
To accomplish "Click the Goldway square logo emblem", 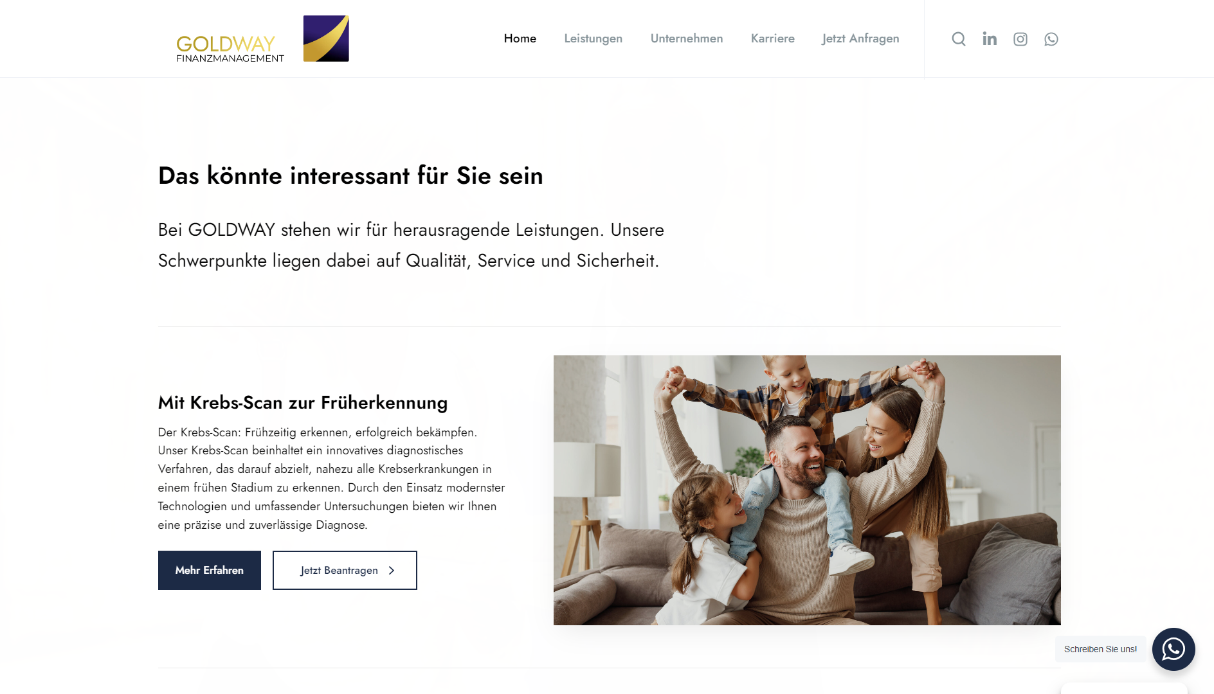I will (x=326, y=39).
